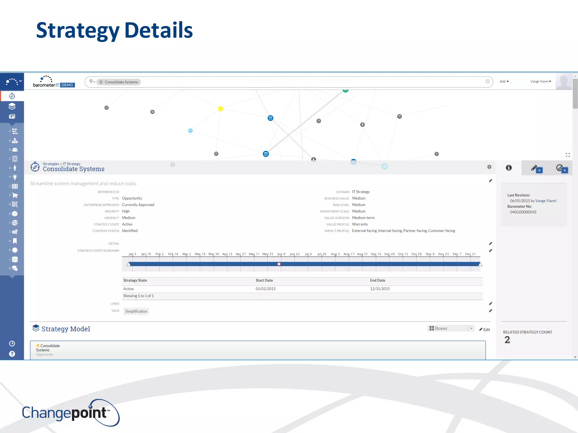Screen dimensions: 578x433
Task: Click the Vange Yianni revision author link
Action: tap(546, 201)
